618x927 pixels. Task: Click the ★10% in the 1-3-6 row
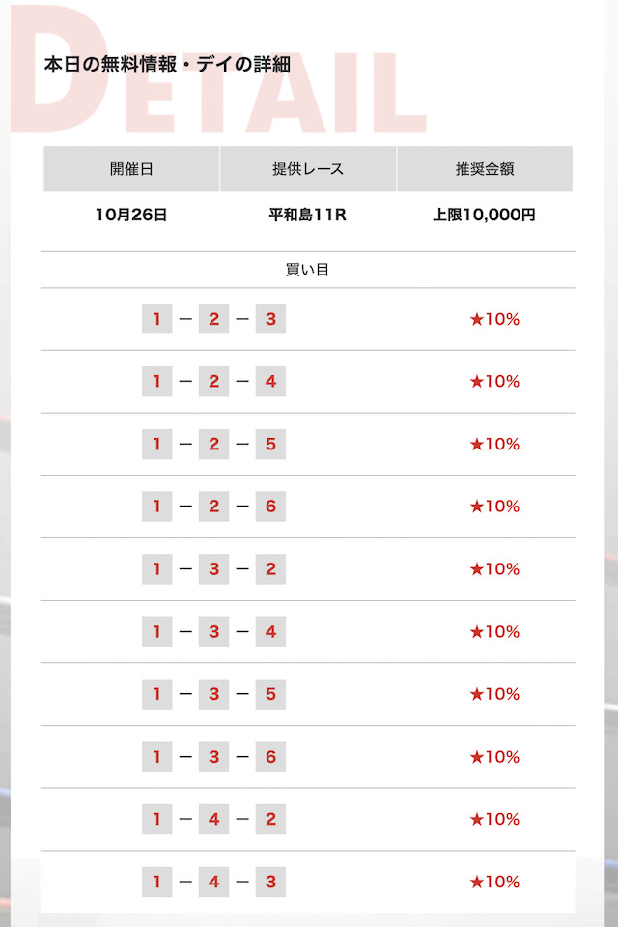click(494, 757)
